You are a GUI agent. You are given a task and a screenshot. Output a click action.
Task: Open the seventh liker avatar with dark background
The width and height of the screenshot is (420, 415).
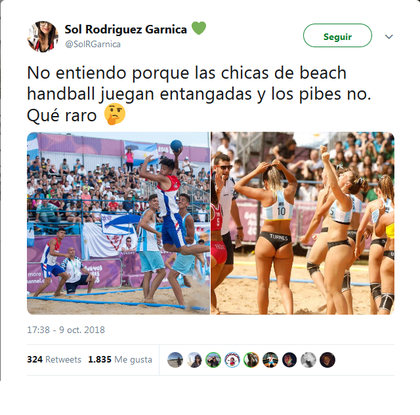pyautogui.click(x=289, y=360)
